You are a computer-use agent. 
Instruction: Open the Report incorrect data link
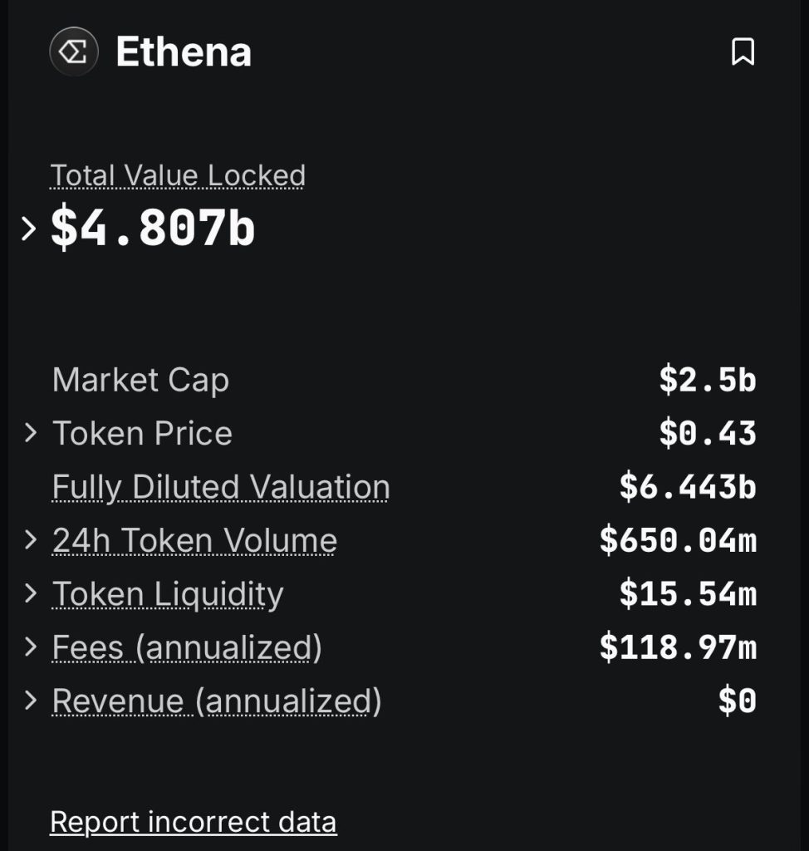point(194,822)
